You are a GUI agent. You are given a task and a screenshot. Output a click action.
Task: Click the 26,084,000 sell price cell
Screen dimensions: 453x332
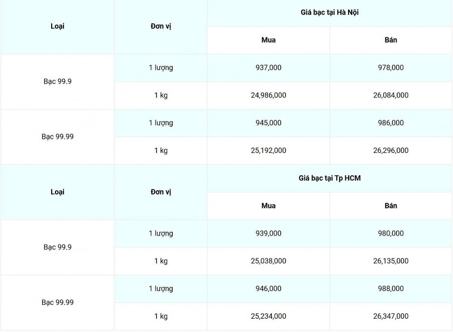[x=391, y=95]
